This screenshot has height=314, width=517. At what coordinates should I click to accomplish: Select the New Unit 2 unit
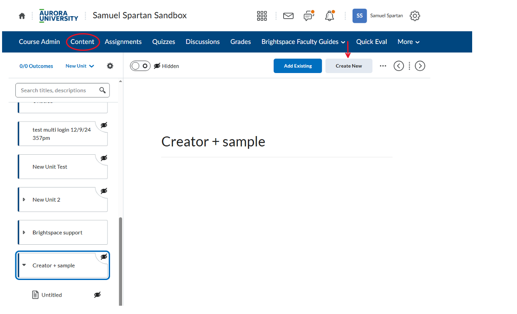click(63, 200)
